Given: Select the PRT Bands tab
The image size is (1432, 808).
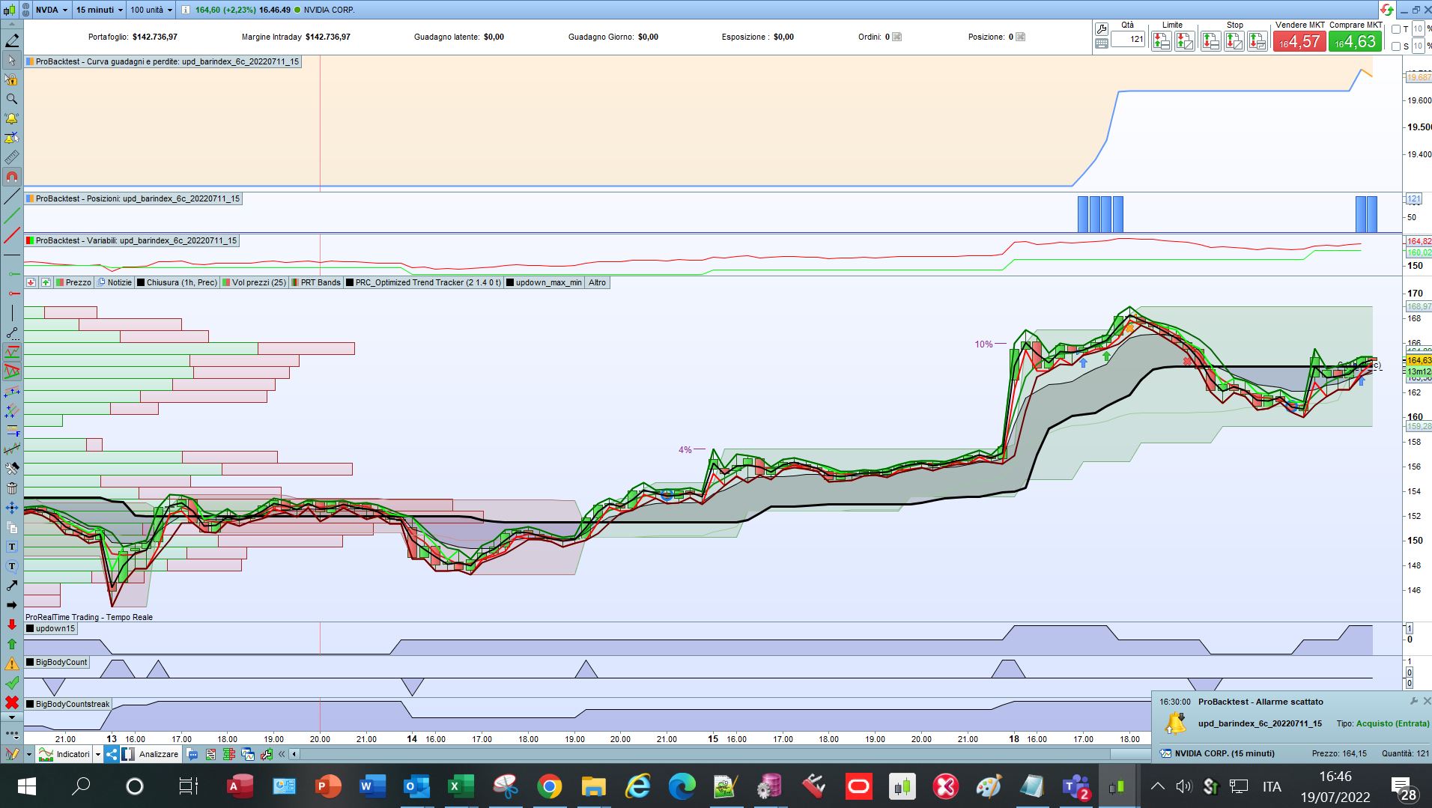Looking at the screenshot, I should tap(316, 282).
